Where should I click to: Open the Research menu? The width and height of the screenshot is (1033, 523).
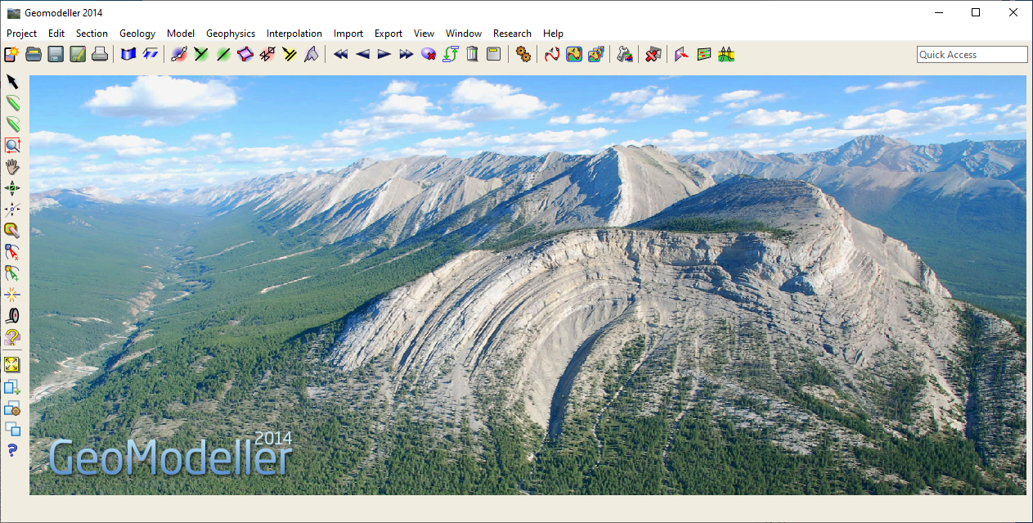pyautogui.click(x=513, y=34)
